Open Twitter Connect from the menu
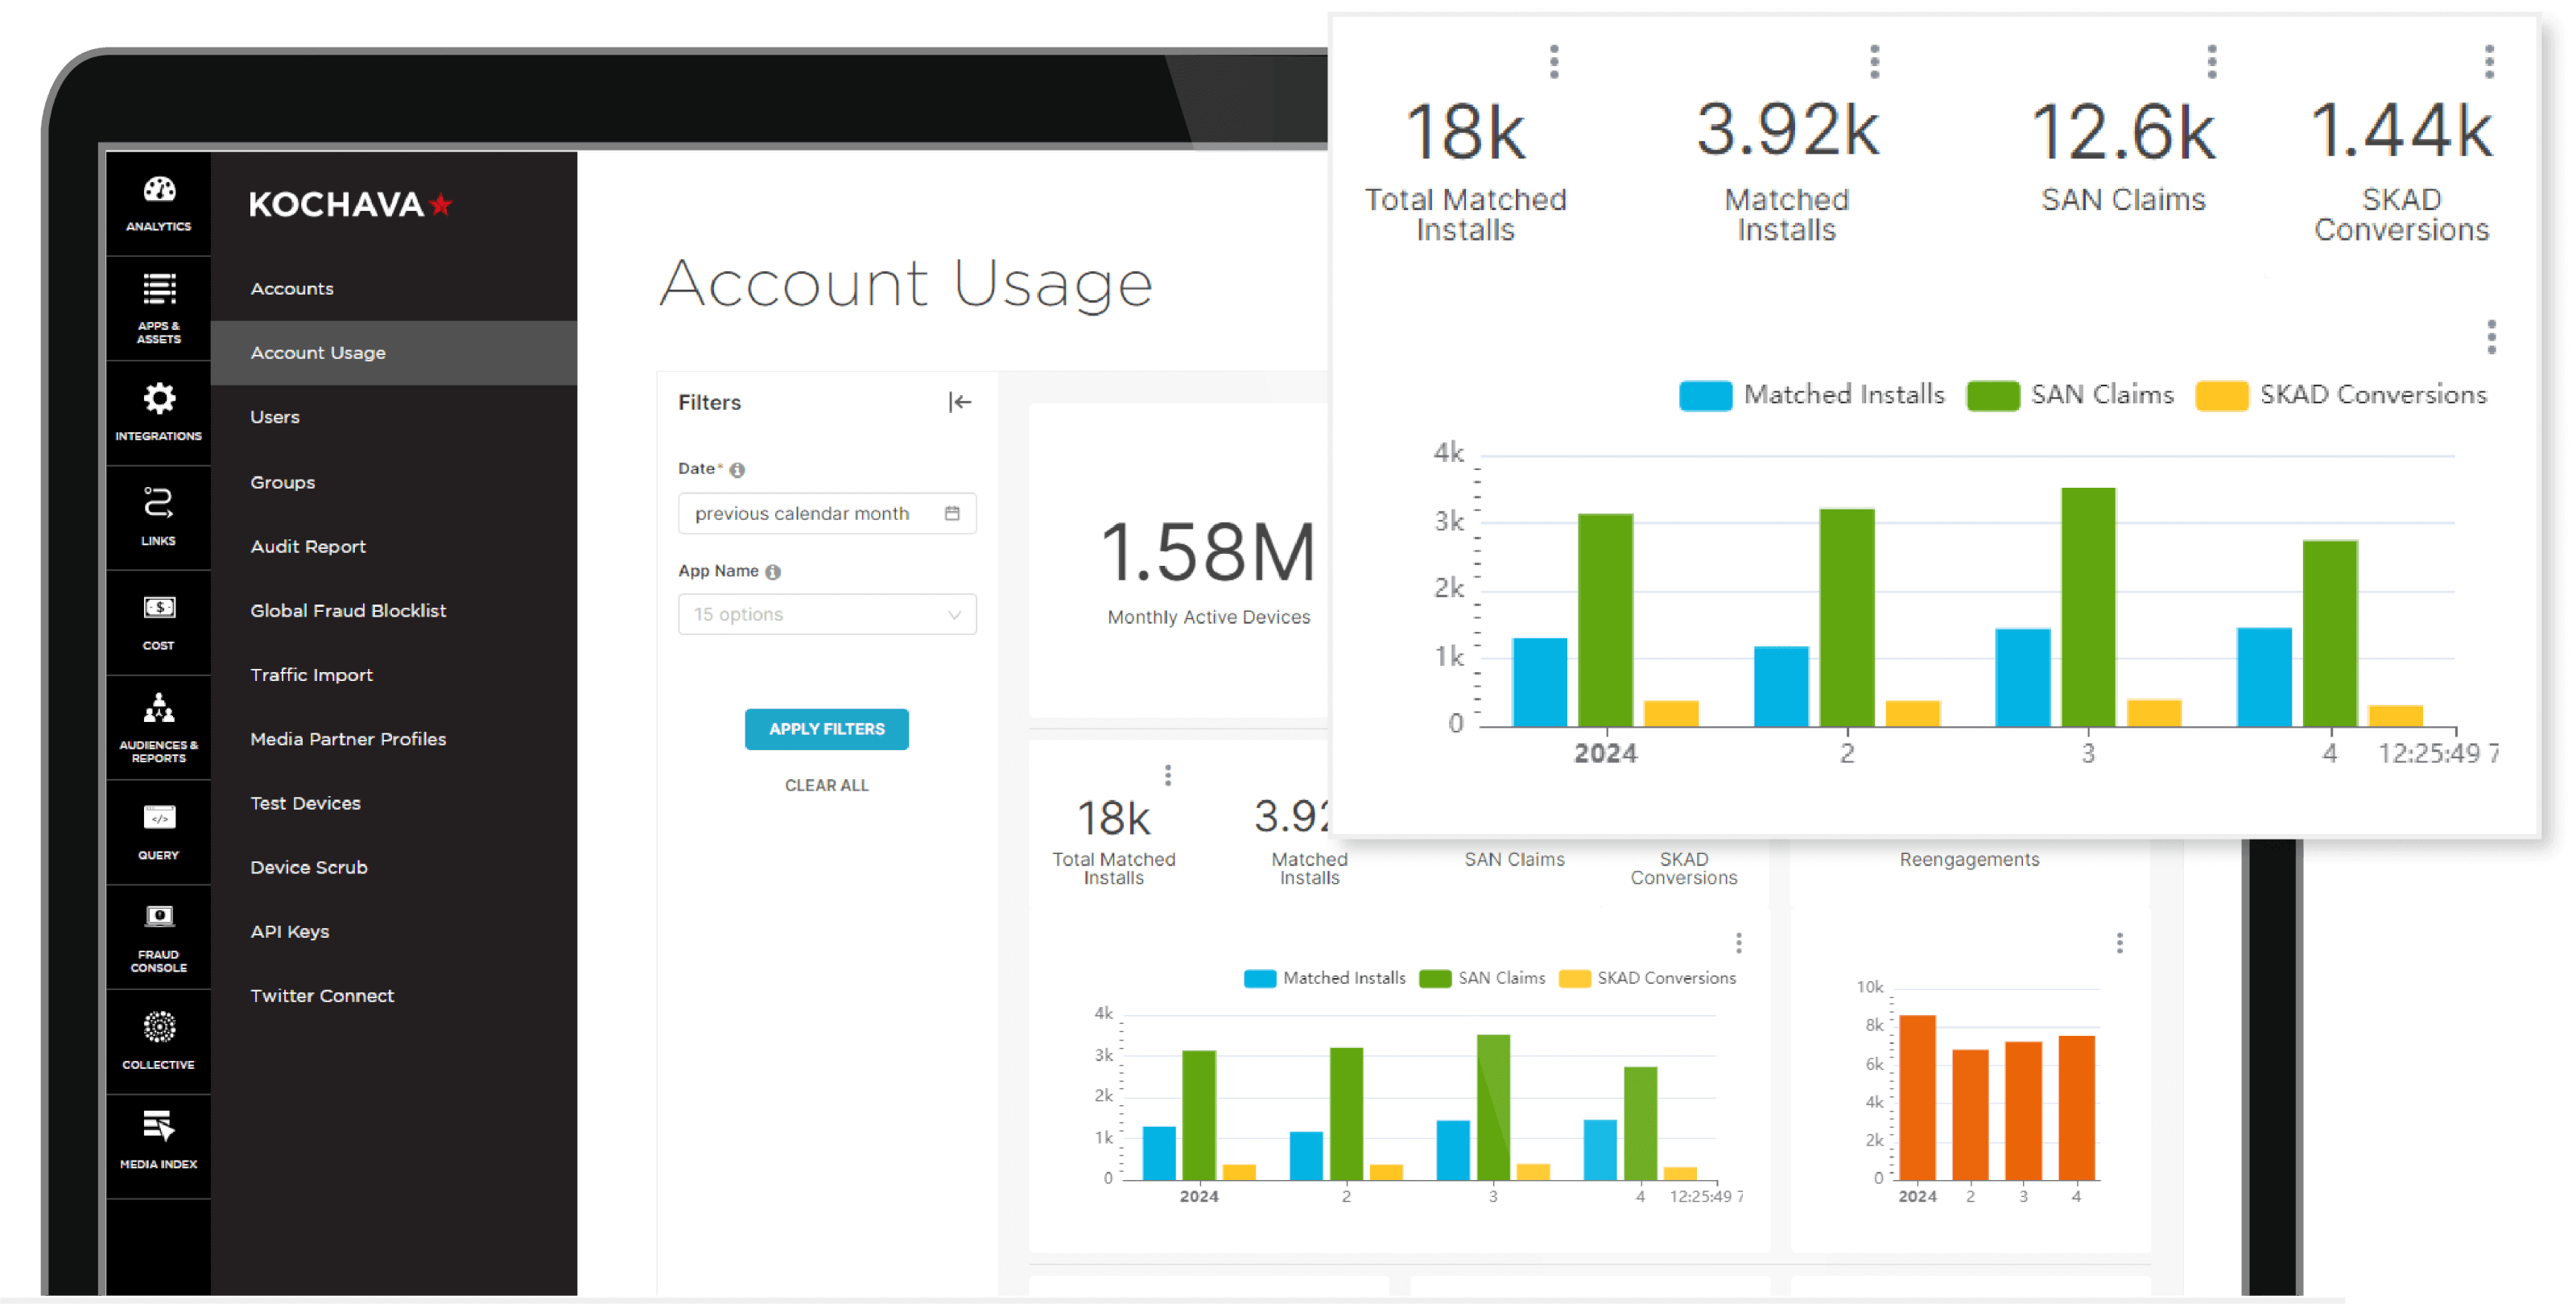The image size is (2576, 1304). tap(393, 995)
